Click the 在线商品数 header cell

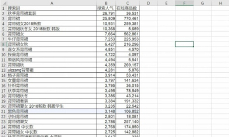(128, 8)
